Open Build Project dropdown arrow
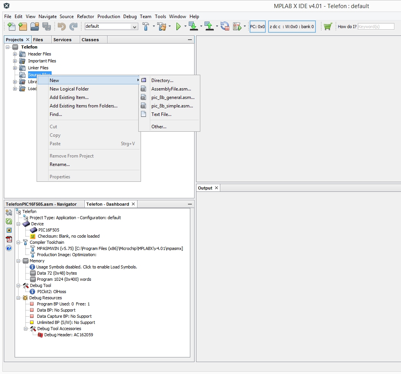Screen dimensions: 401x374 [154, 26]
